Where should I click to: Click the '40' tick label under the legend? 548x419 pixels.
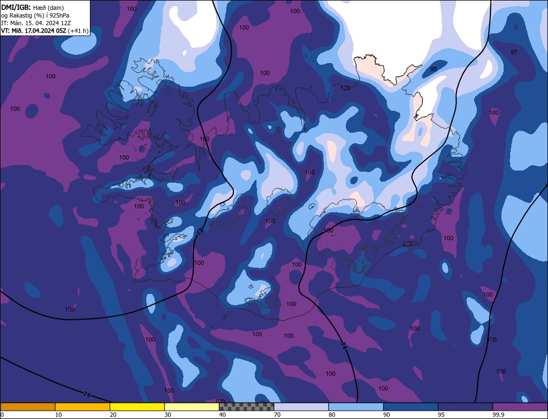coord(222,415)
